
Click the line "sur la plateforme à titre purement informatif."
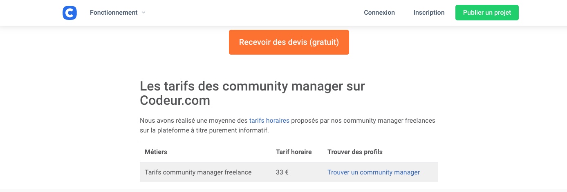pos(204,131)
